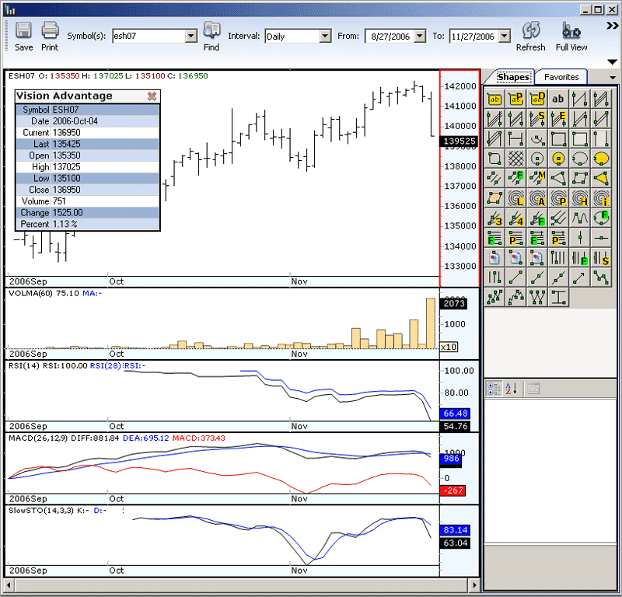Viewport: 622px width, 597px height.
Task: Click the SlowSTO(14,3,3) indicator label
Action: [x=41, y=510]
